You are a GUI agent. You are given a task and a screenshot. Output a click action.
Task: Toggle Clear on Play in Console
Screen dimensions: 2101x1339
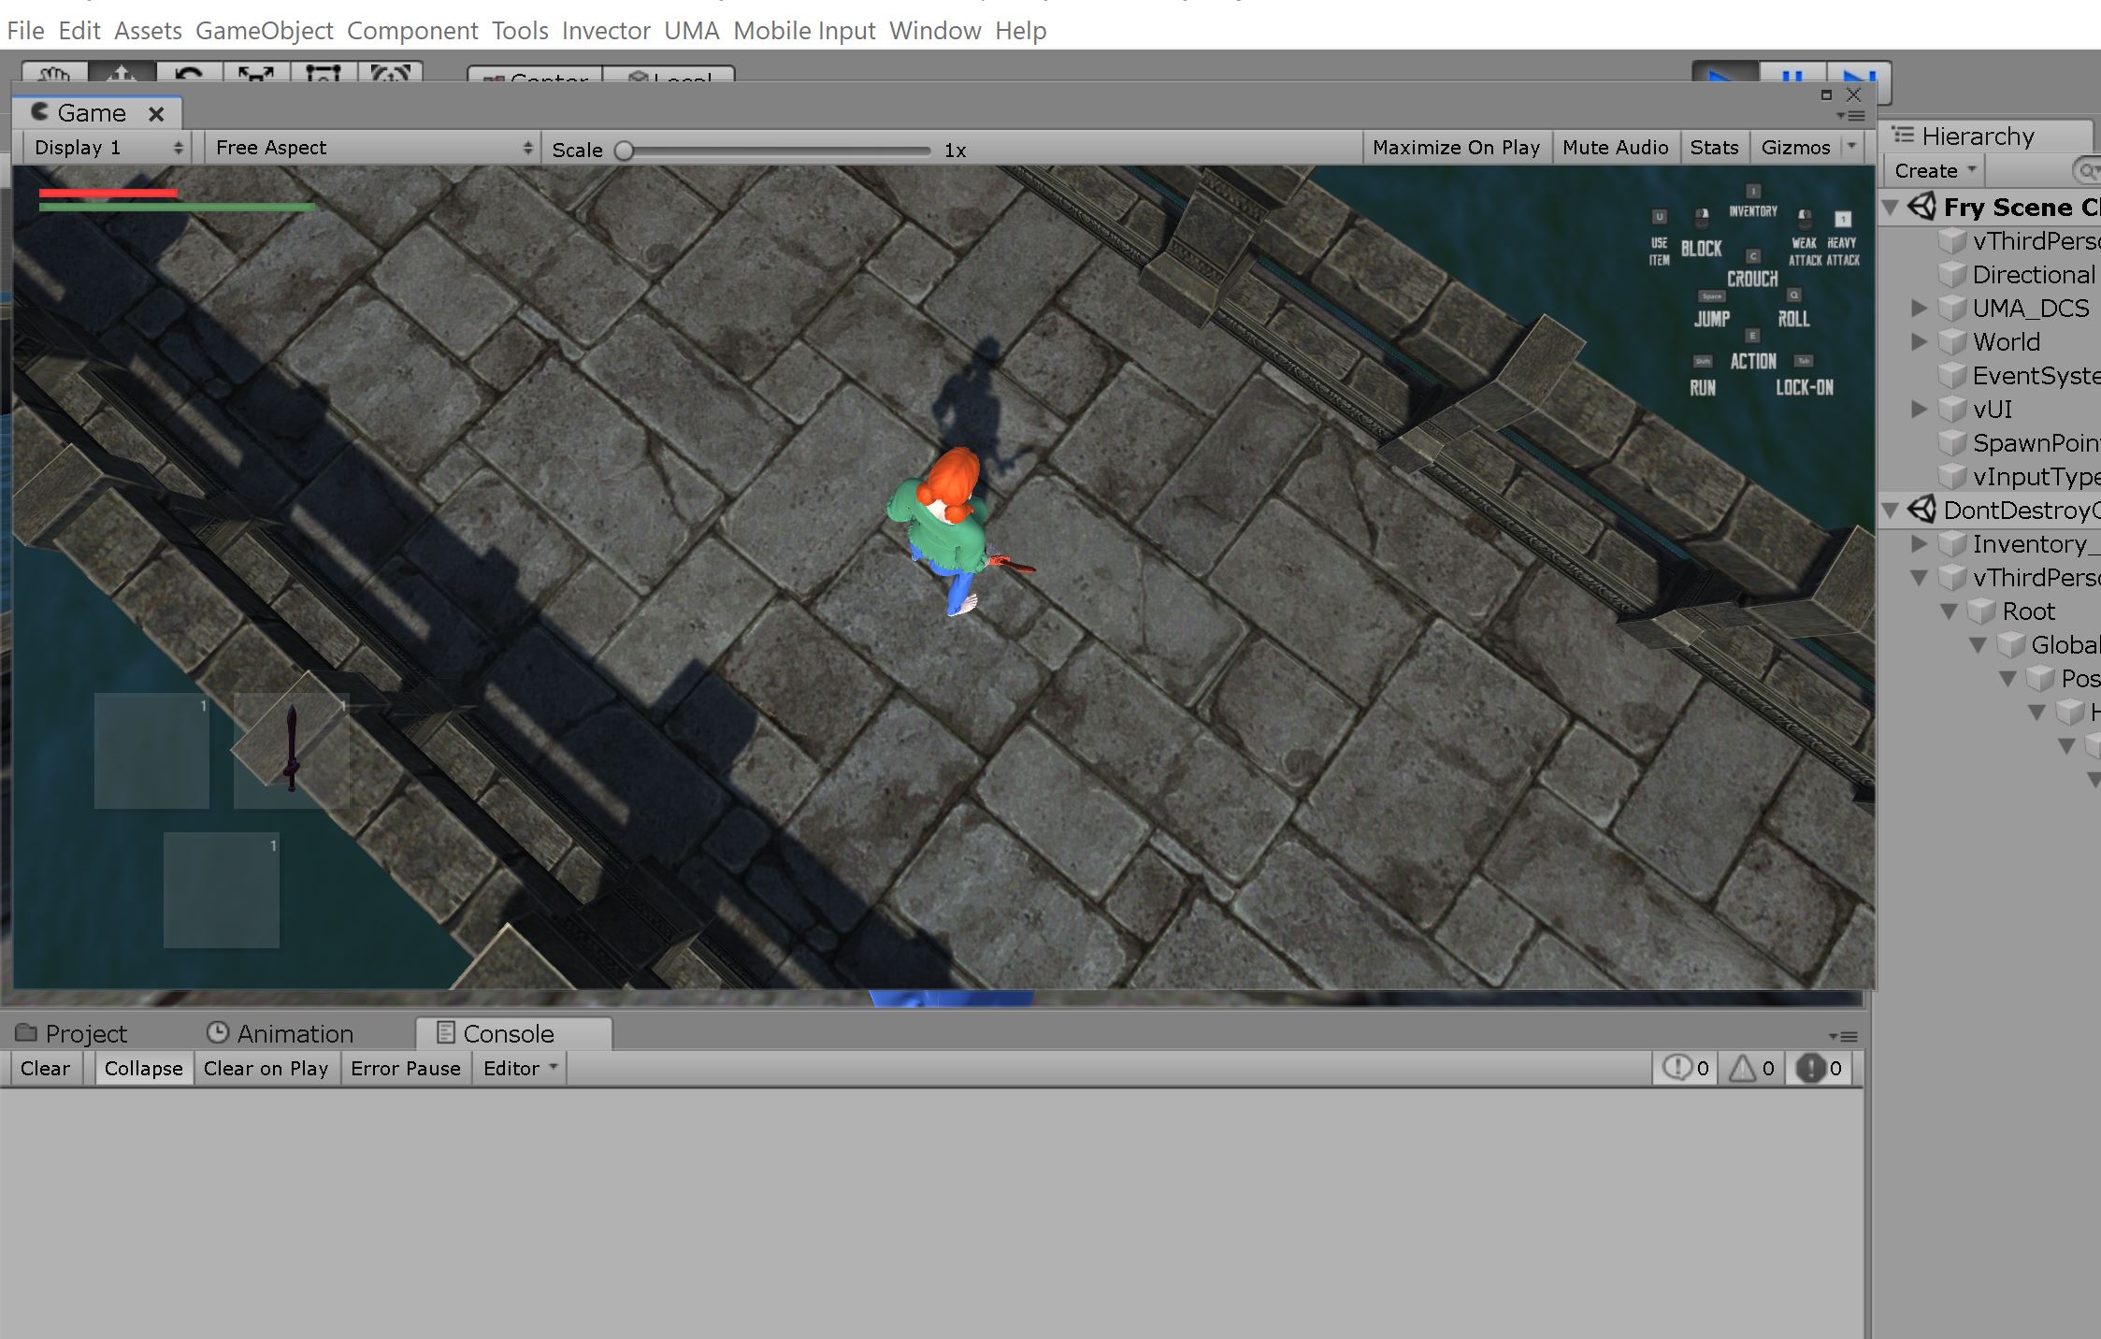tap(266, 1068)
